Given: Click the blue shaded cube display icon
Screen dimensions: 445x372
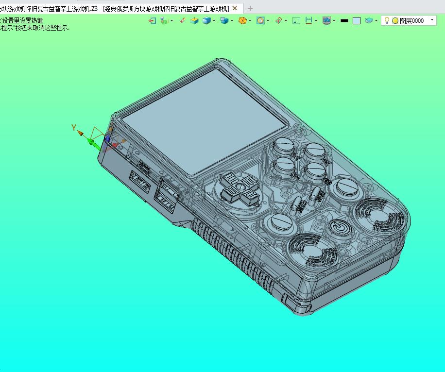Looking at the screenshot, I should [206, 21].
